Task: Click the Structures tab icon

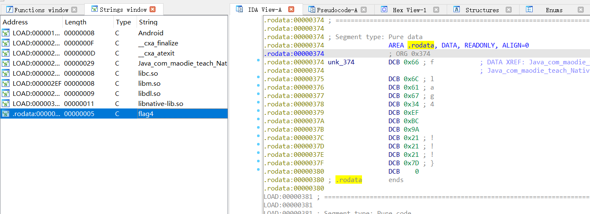Action: pos(456,10)
